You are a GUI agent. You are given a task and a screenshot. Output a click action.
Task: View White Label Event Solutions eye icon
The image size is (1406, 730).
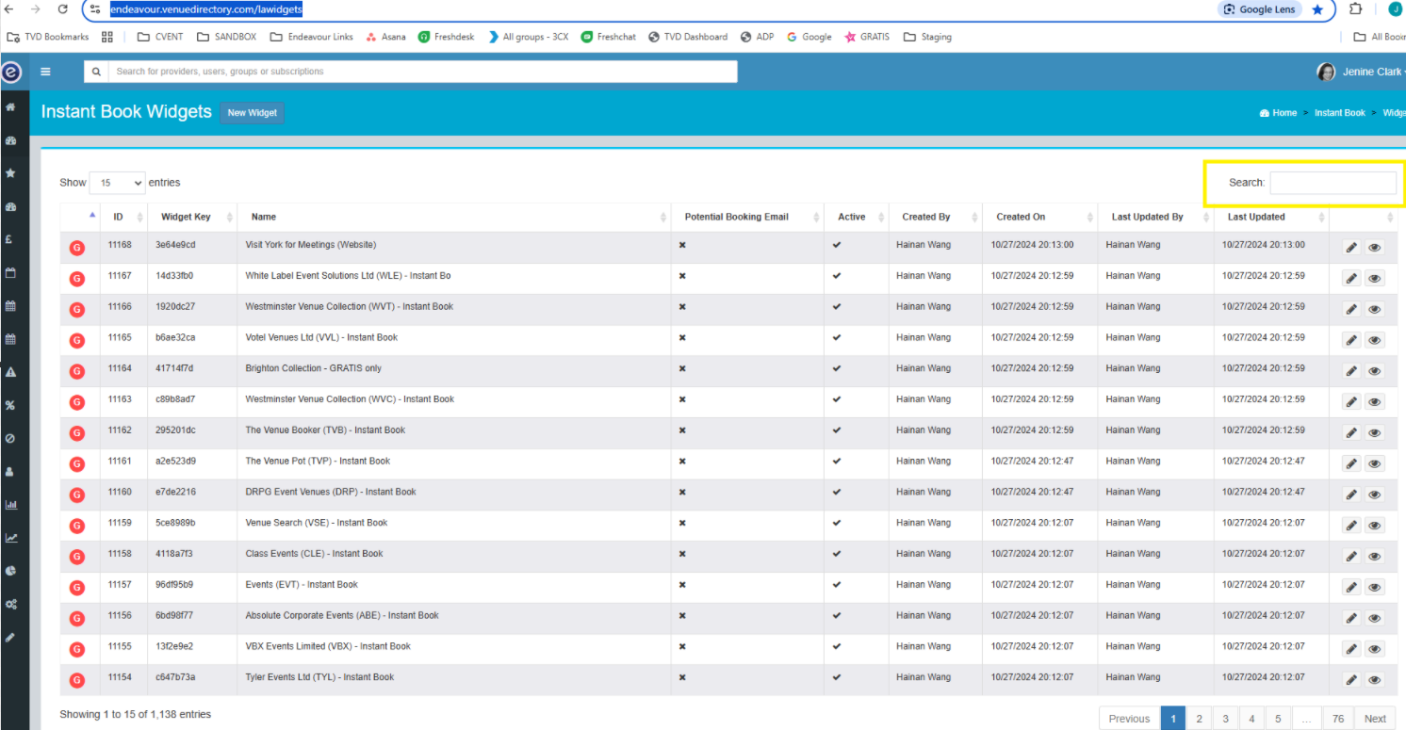pos(1375,279)
